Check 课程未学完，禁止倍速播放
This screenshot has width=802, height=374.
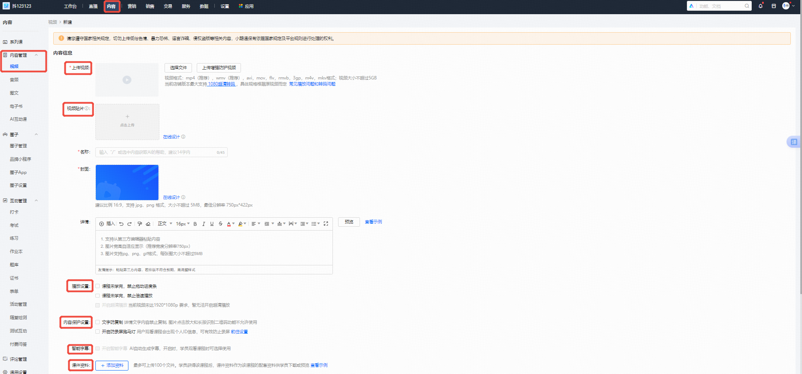point(98,295)
